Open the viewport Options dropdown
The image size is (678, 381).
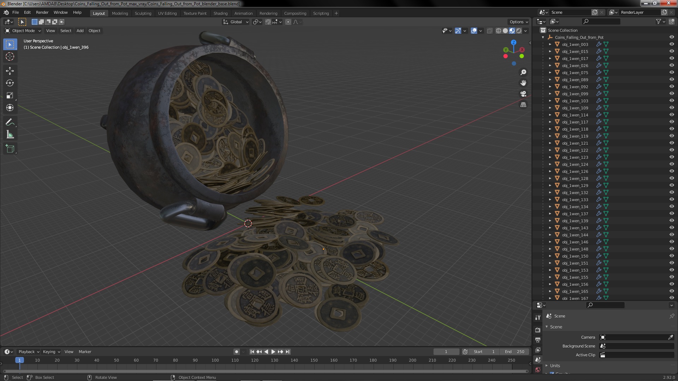point(519,22)
